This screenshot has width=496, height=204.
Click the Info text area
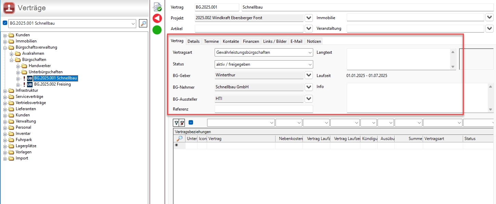(x=417, y=98)
